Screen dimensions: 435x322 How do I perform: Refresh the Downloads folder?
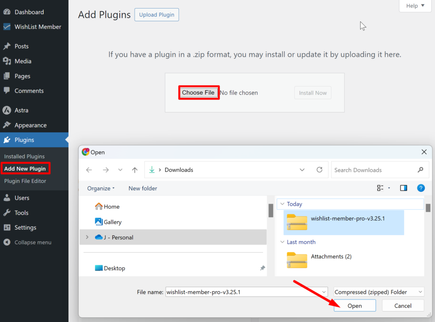(x=319, y=170)
